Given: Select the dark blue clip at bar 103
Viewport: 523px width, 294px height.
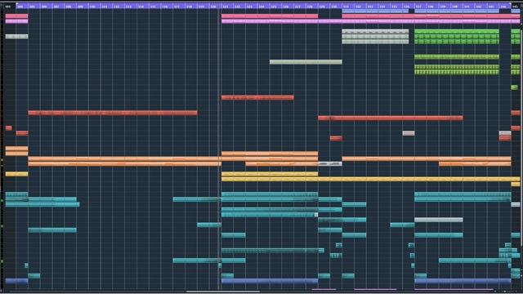Looking at the screenshot, I should (16, 281).
